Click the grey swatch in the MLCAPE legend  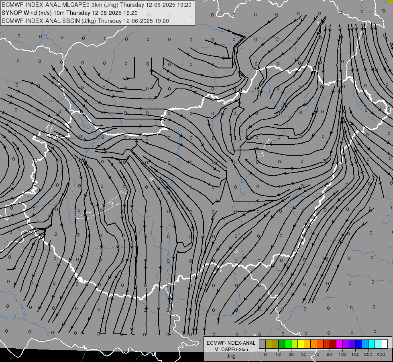(x=262, y=344)
